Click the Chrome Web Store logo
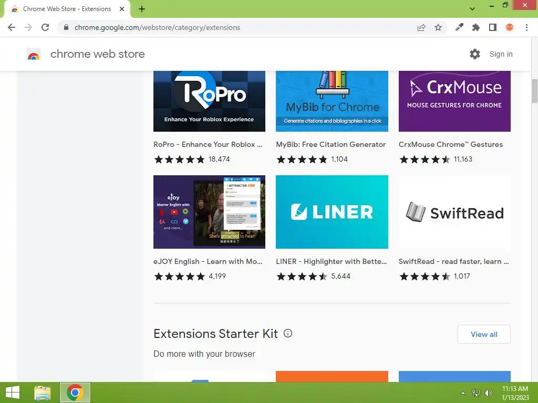The image size is (538, 403). click(34, 54)
